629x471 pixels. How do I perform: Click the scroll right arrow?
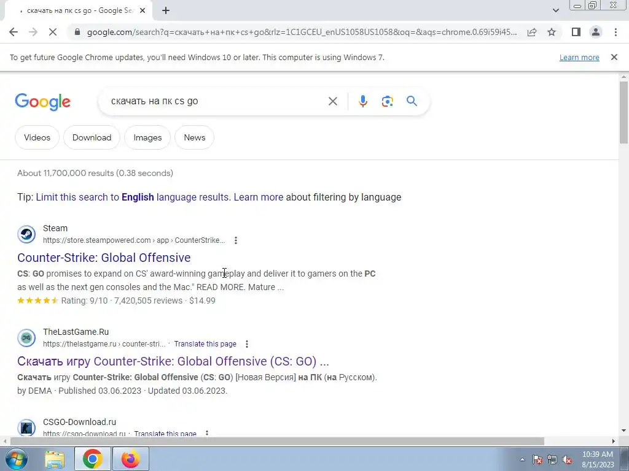click(614, 441)
